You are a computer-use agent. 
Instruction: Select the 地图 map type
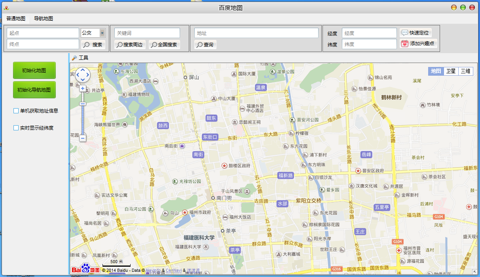coord(436,71)
